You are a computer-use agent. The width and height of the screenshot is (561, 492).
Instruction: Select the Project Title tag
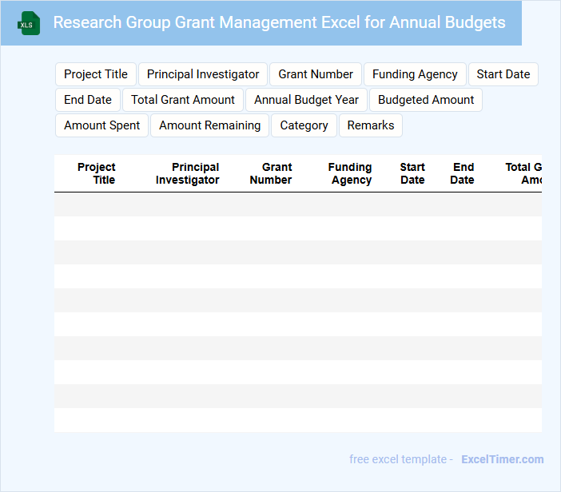pyautogui.click(x=96, y=74)
